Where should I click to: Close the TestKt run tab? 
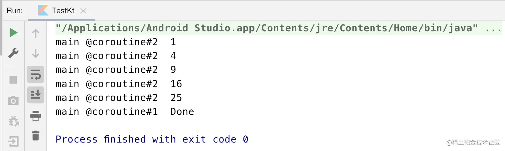tap(83, 11)
